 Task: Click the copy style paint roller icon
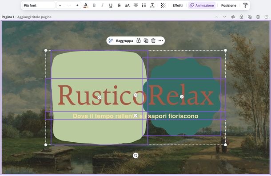[x=245, y=5]
